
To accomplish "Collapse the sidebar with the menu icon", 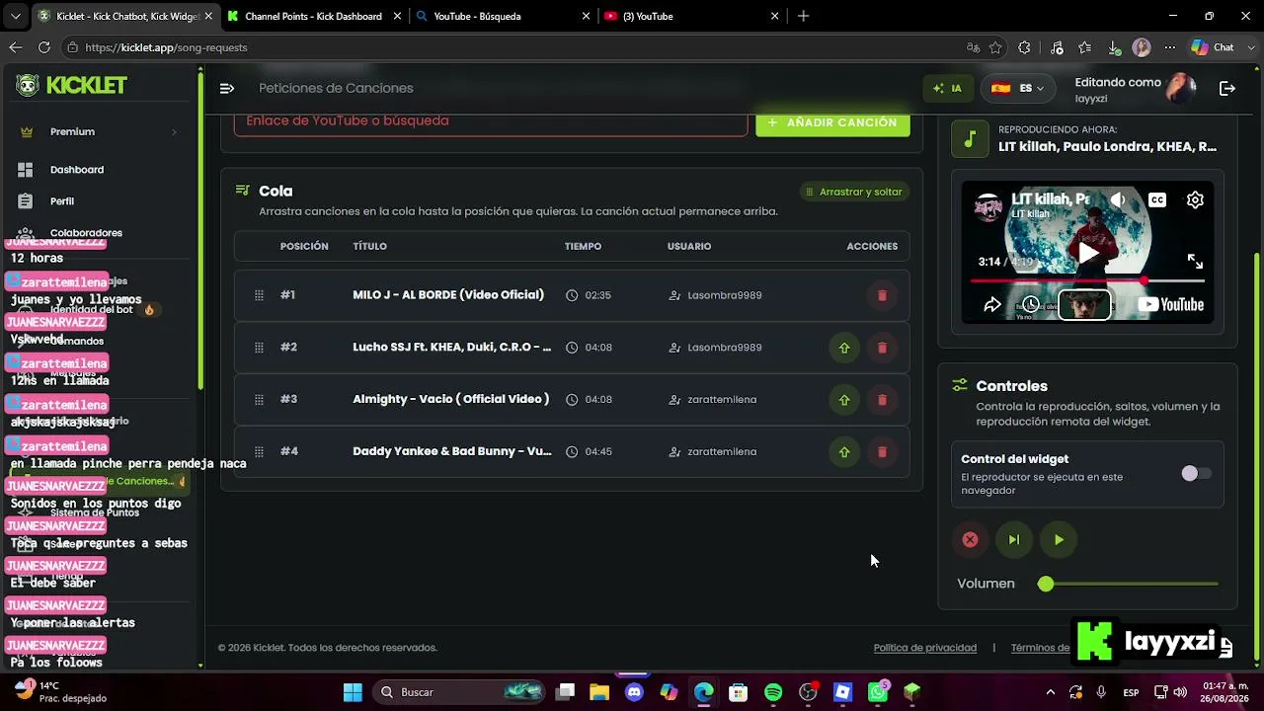I will tap(227, 88).
